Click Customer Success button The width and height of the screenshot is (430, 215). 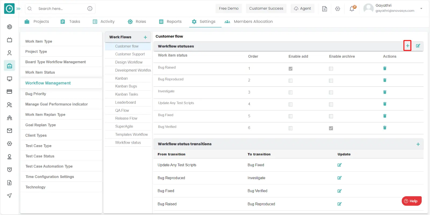266,9
